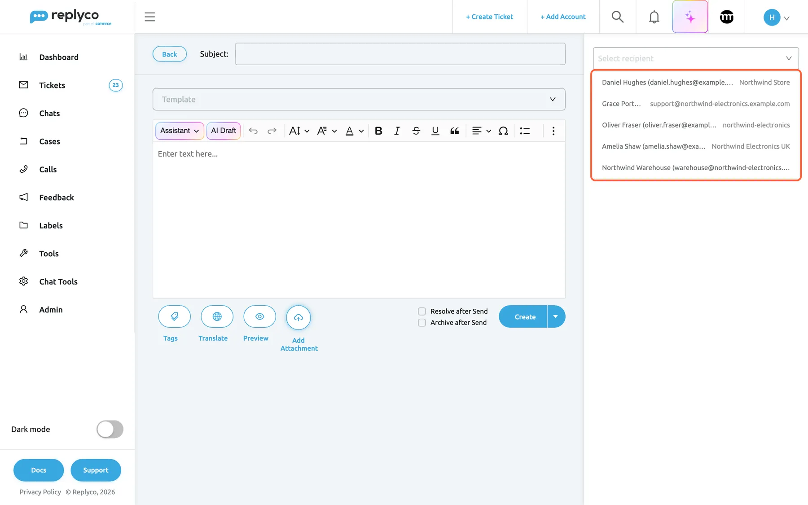Open the Template dropdown

coord(359,99)
